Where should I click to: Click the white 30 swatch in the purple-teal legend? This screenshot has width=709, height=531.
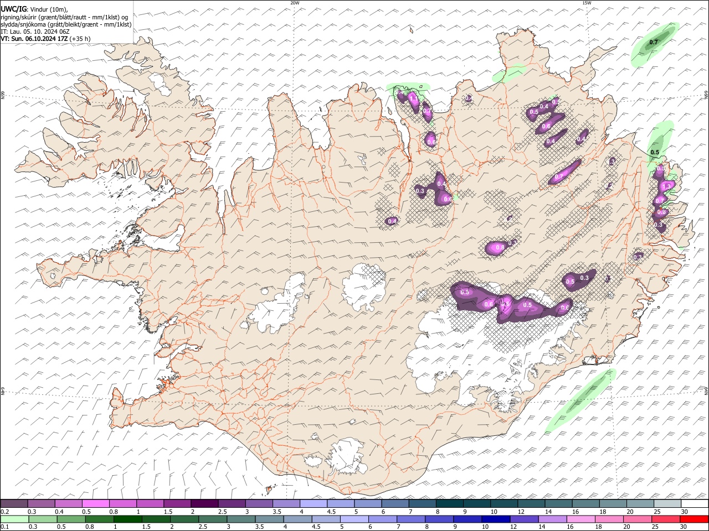pyautogui.click(x=695, y=504)
